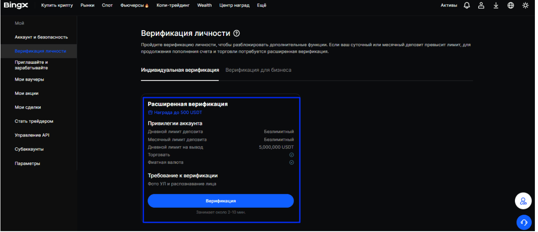Click Требование к верификации heading
This screenshot has height=232, width=538.
(183, 176)
